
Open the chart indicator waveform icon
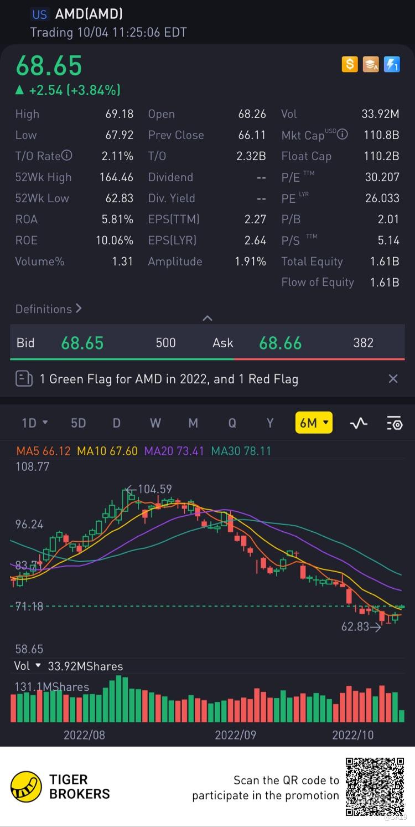click(359, 423)
